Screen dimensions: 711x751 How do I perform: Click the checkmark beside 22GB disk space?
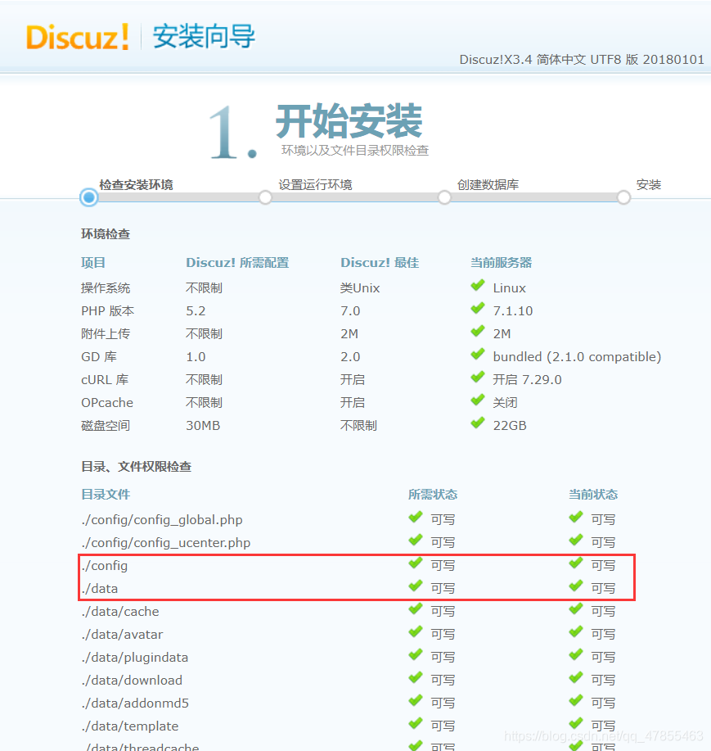tap(478, 423)
